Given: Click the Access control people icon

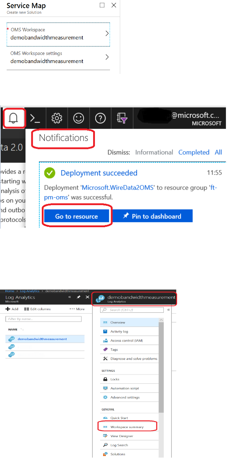Looking at the screenshot, I should coord(105,341).
